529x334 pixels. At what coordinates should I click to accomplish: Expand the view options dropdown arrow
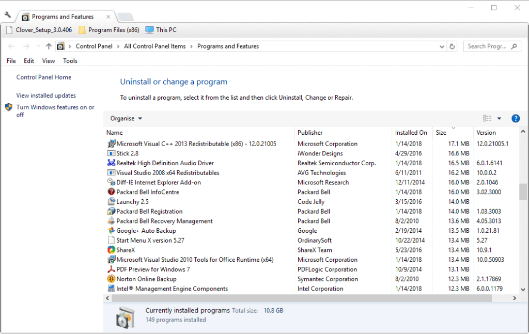(x=500, y=118)
